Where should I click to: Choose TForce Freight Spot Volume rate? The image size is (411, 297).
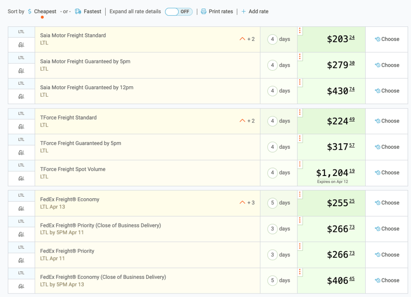(x=387, y=172)
